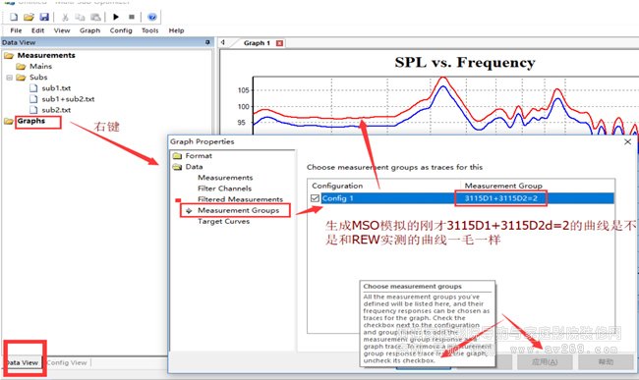Open the Graph menu

pyautogui.click(x=89, y=30)
